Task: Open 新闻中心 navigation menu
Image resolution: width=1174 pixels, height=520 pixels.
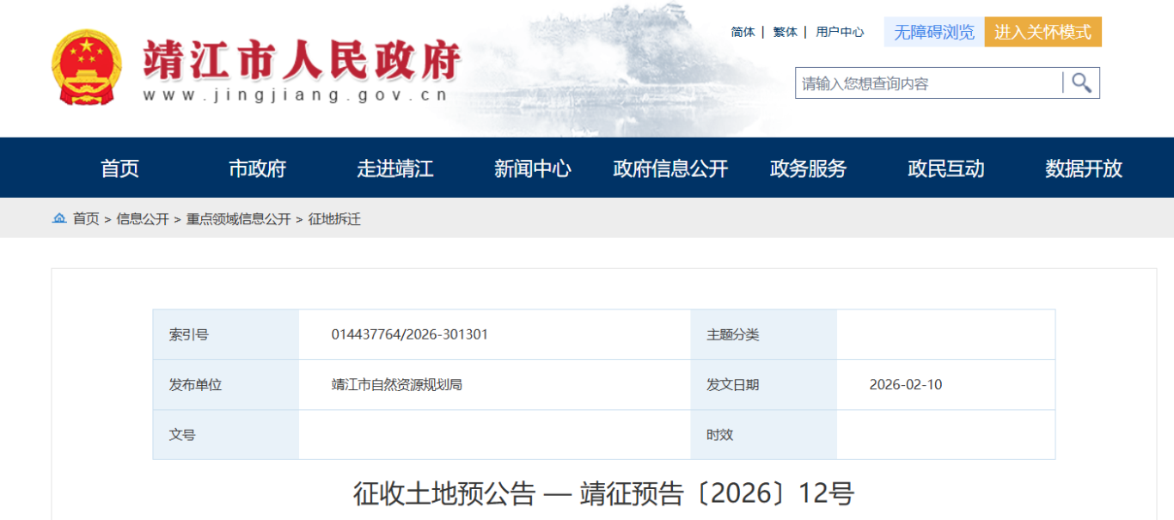Action: 532,168
